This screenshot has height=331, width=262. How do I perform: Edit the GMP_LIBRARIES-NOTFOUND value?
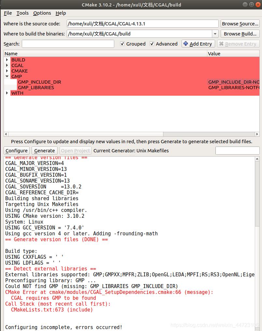click(x=233, y=88)
